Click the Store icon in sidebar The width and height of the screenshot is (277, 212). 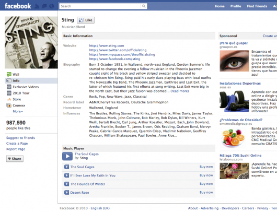click(9, 99)
